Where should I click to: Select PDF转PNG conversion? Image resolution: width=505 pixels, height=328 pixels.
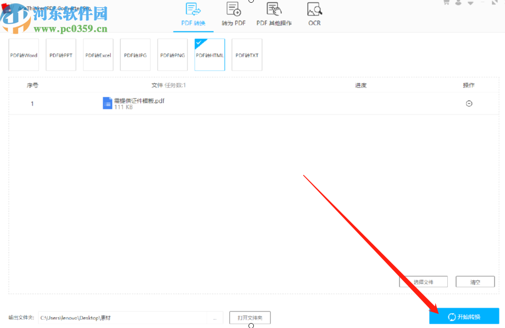tap(173, 55)
